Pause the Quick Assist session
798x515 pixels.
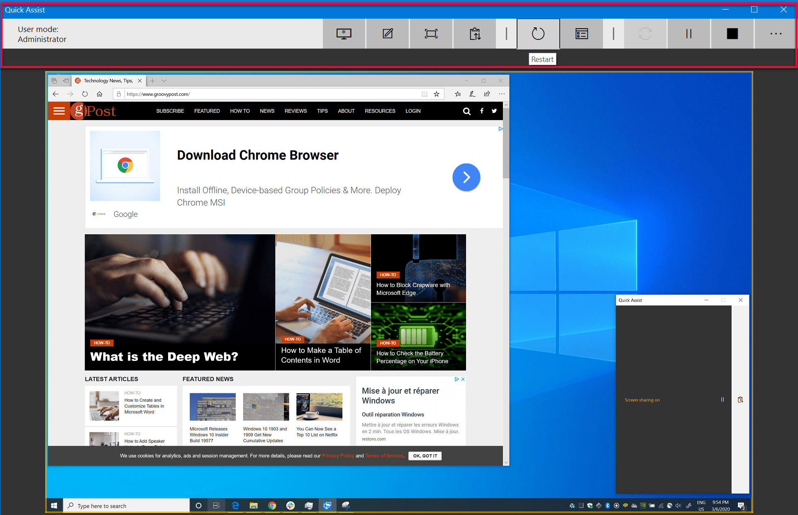(x=688, y=34)
